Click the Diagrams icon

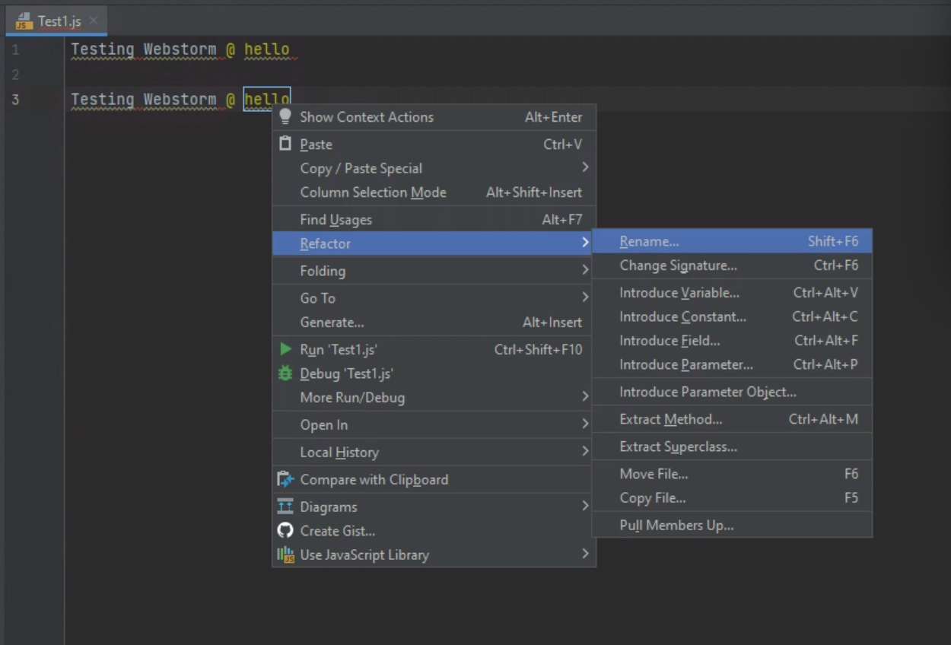285,507
